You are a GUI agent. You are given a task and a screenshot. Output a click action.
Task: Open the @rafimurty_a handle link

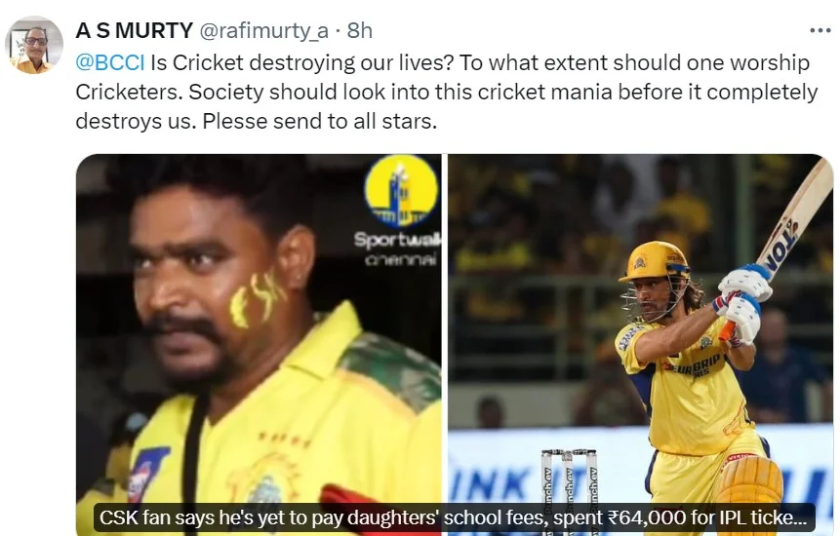click(x=266, y=31)
